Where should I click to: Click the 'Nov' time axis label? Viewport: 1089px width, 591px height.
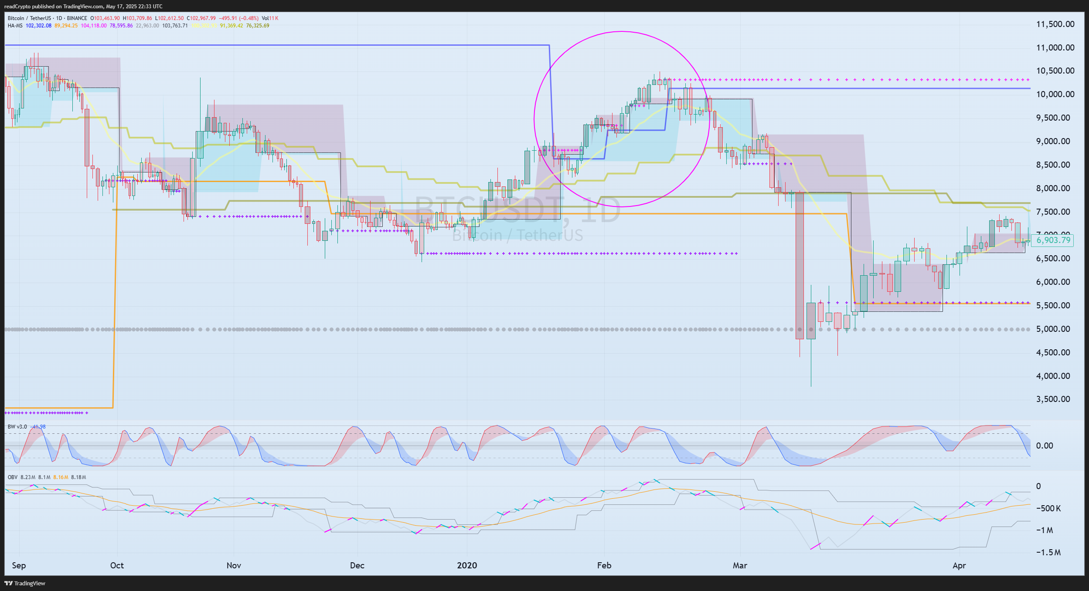234,566
